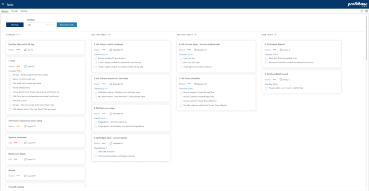369x191 pixels.
Task: Click overdue bell icon on OverDue Task test card
Action: [25, 50]
